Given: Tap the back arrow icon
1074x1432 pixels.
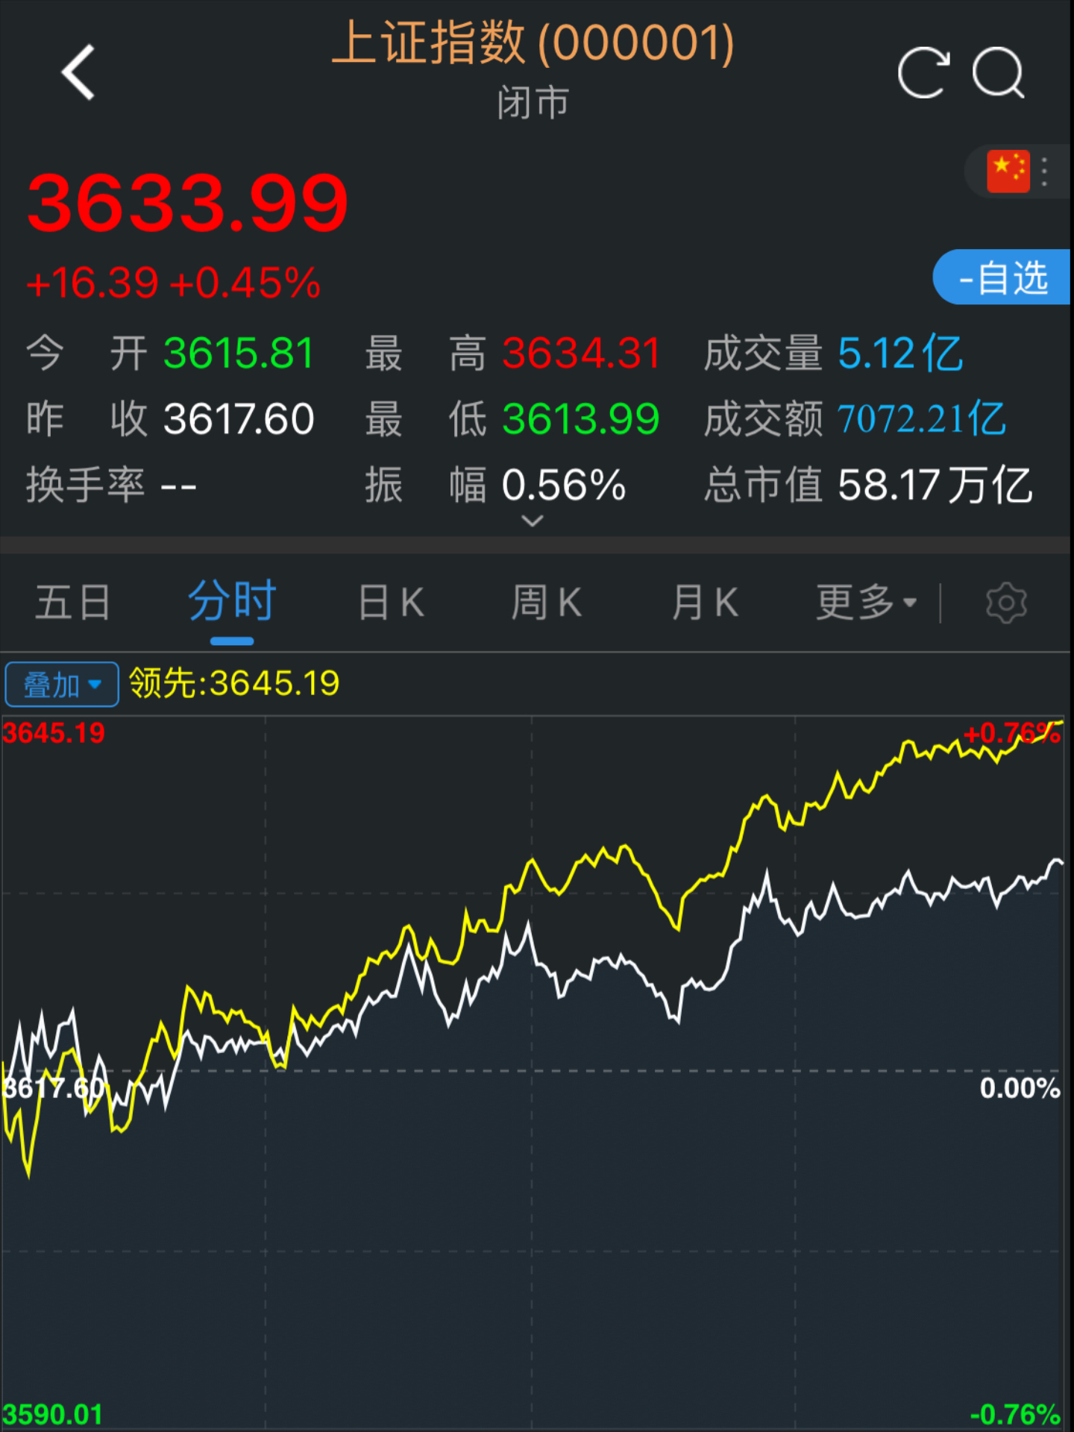Looking at the screenshot, I should (78, 72).
